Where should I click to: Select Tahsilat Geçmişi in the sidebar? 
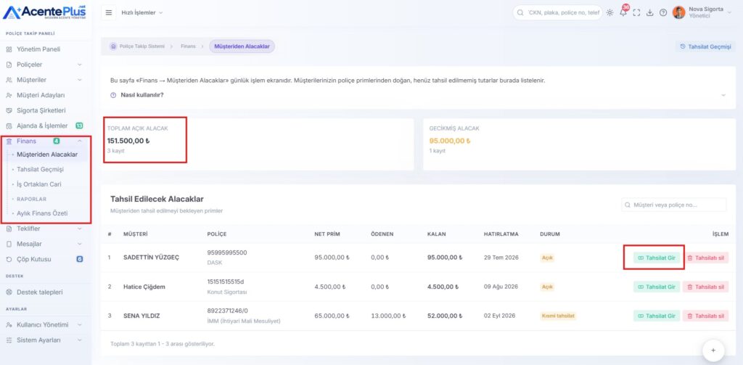41,169
